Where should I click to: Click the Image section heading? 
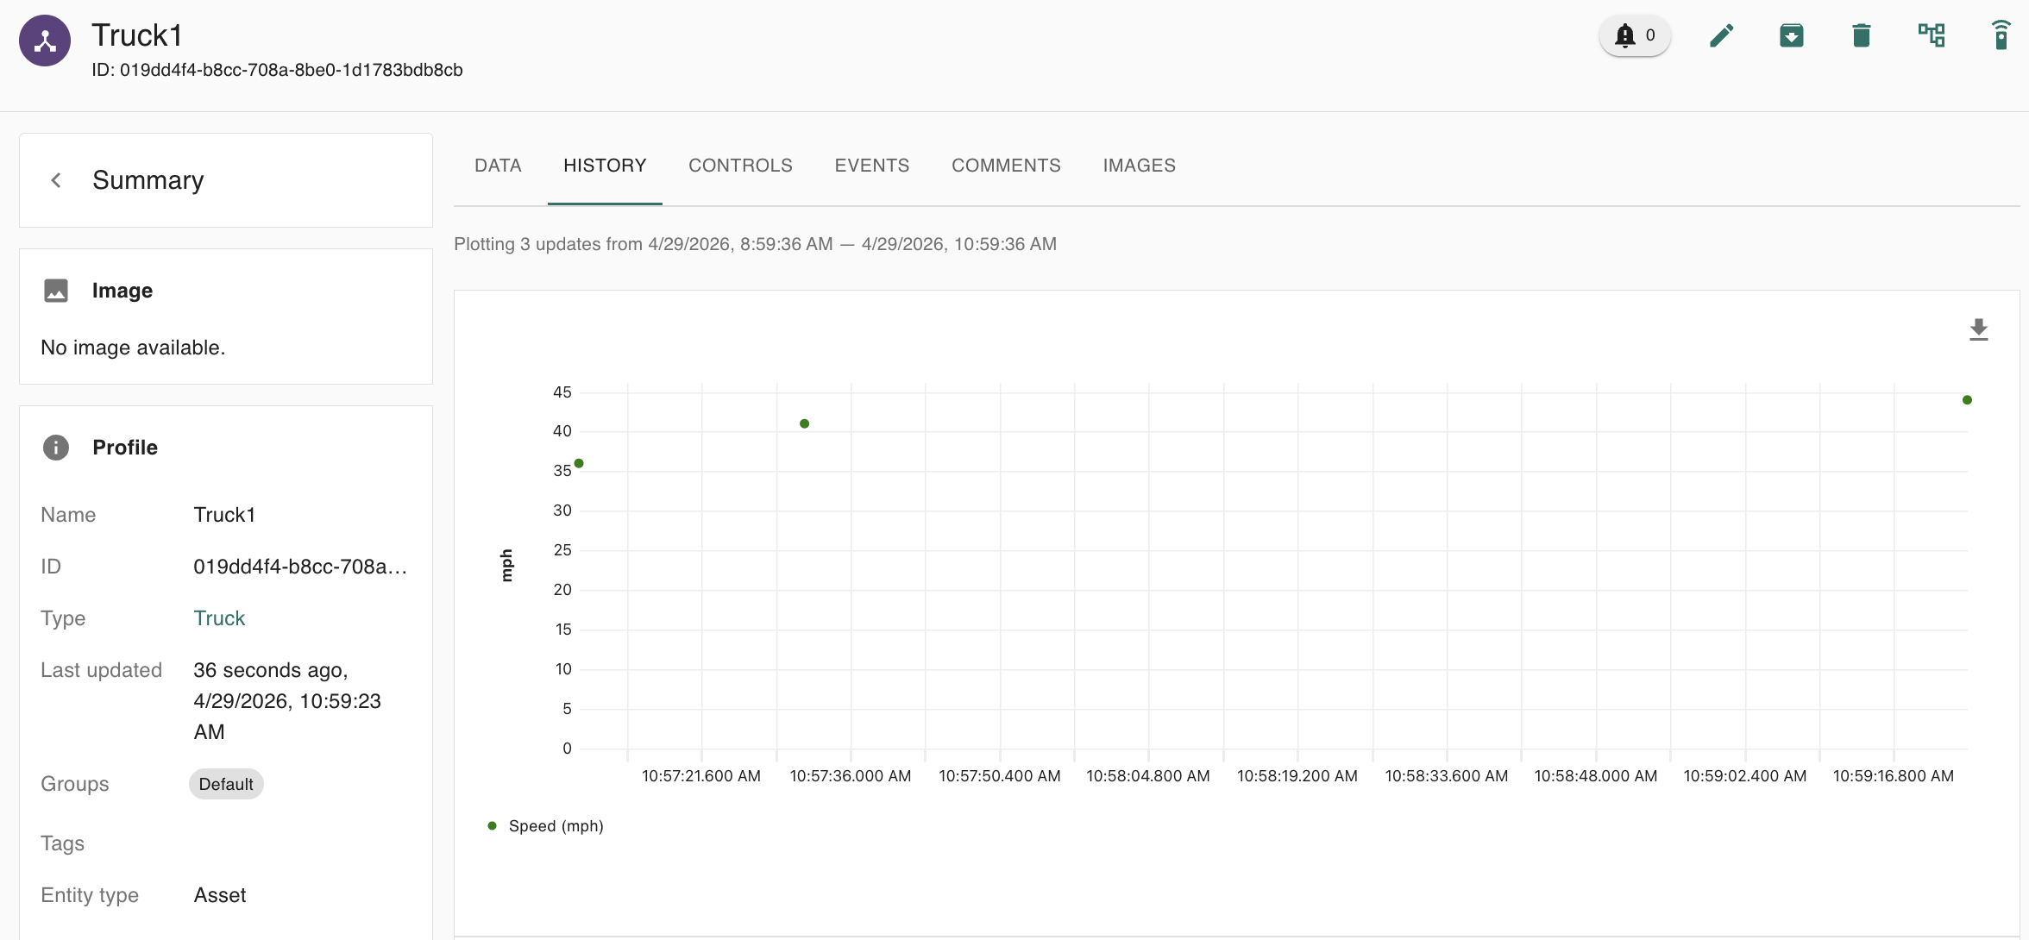click(122, 291)
